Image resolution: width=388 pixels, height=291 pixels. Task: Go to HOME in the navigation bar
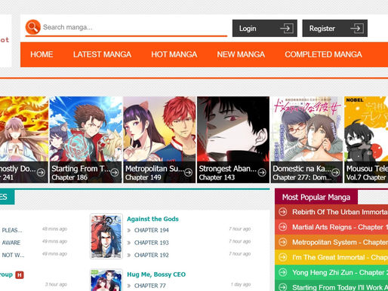pyautogui.click(x=42, y=54)
